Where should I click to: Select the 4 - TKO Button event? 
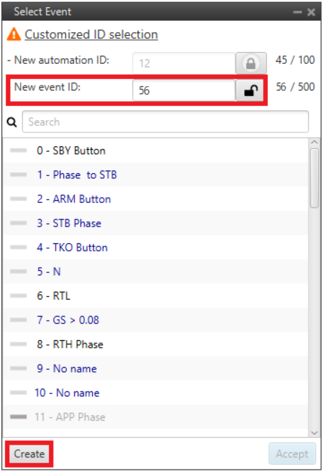[x=72, y=247]
